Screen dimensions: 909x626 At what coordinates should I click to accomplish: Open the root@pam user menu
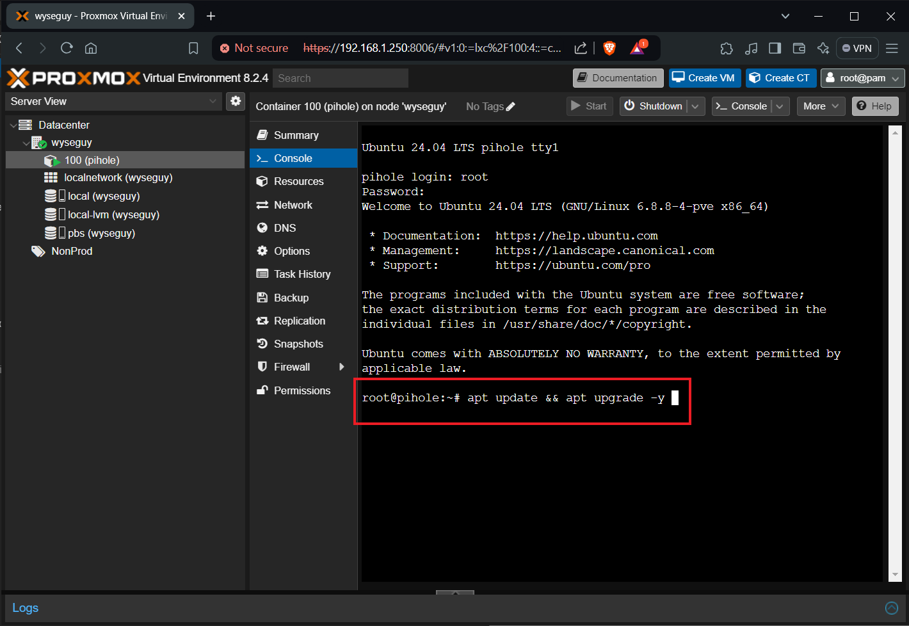click(x=862, y=78)
